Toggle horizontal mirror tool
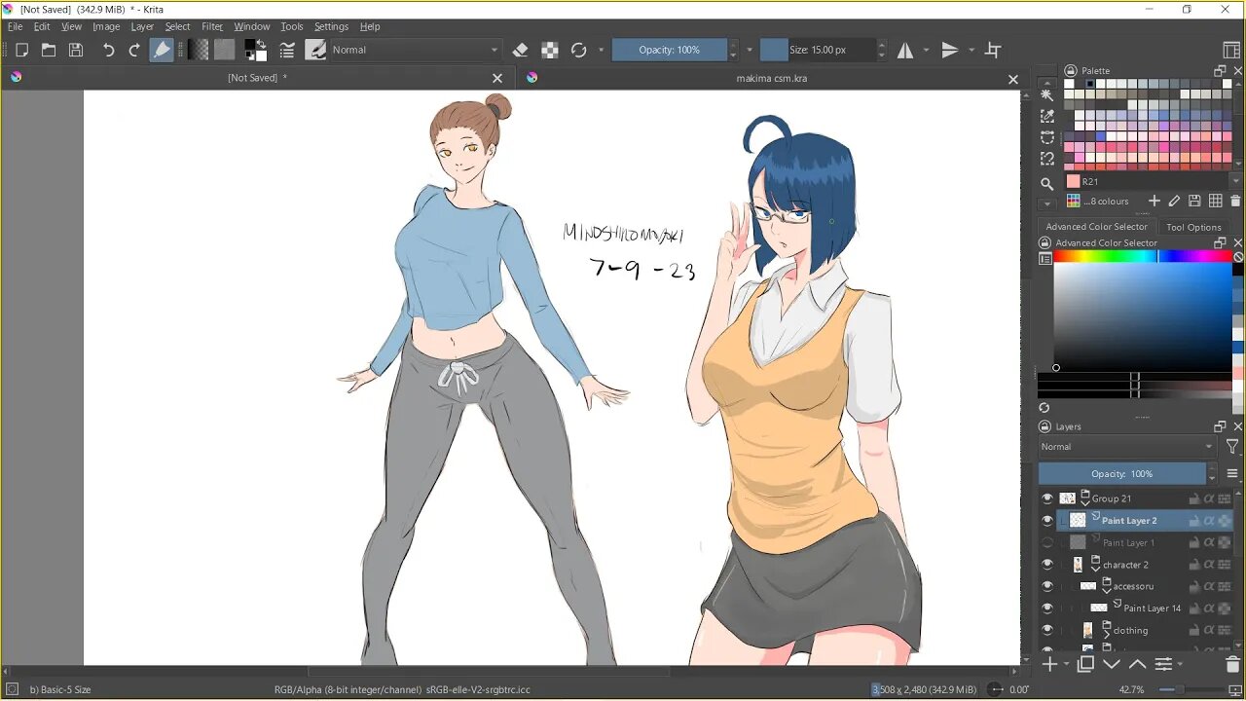1246x701 pixels. (905, 50)
